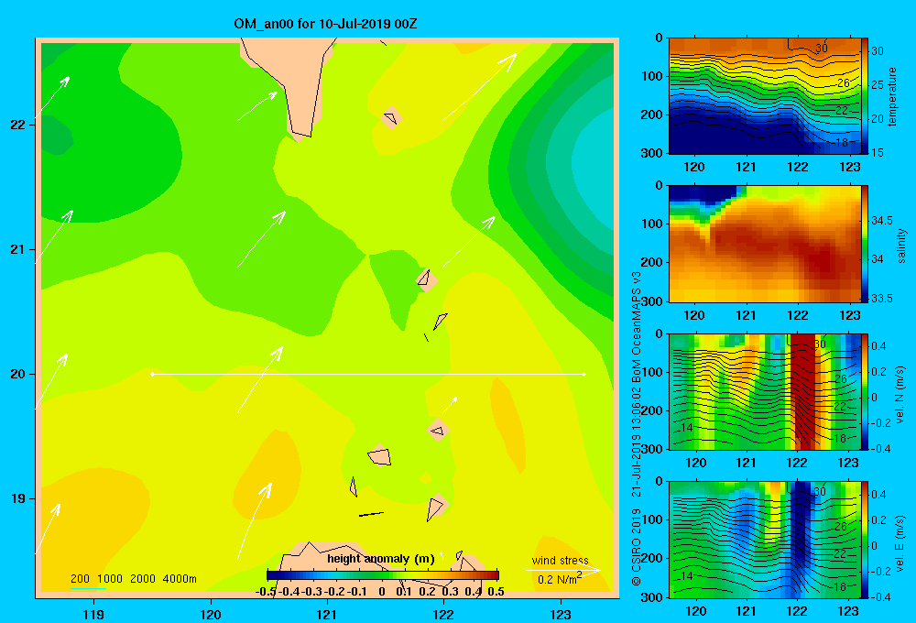Select the east endpoint of the transect line
Screen dimensions: 916x623
coord(584,374)
